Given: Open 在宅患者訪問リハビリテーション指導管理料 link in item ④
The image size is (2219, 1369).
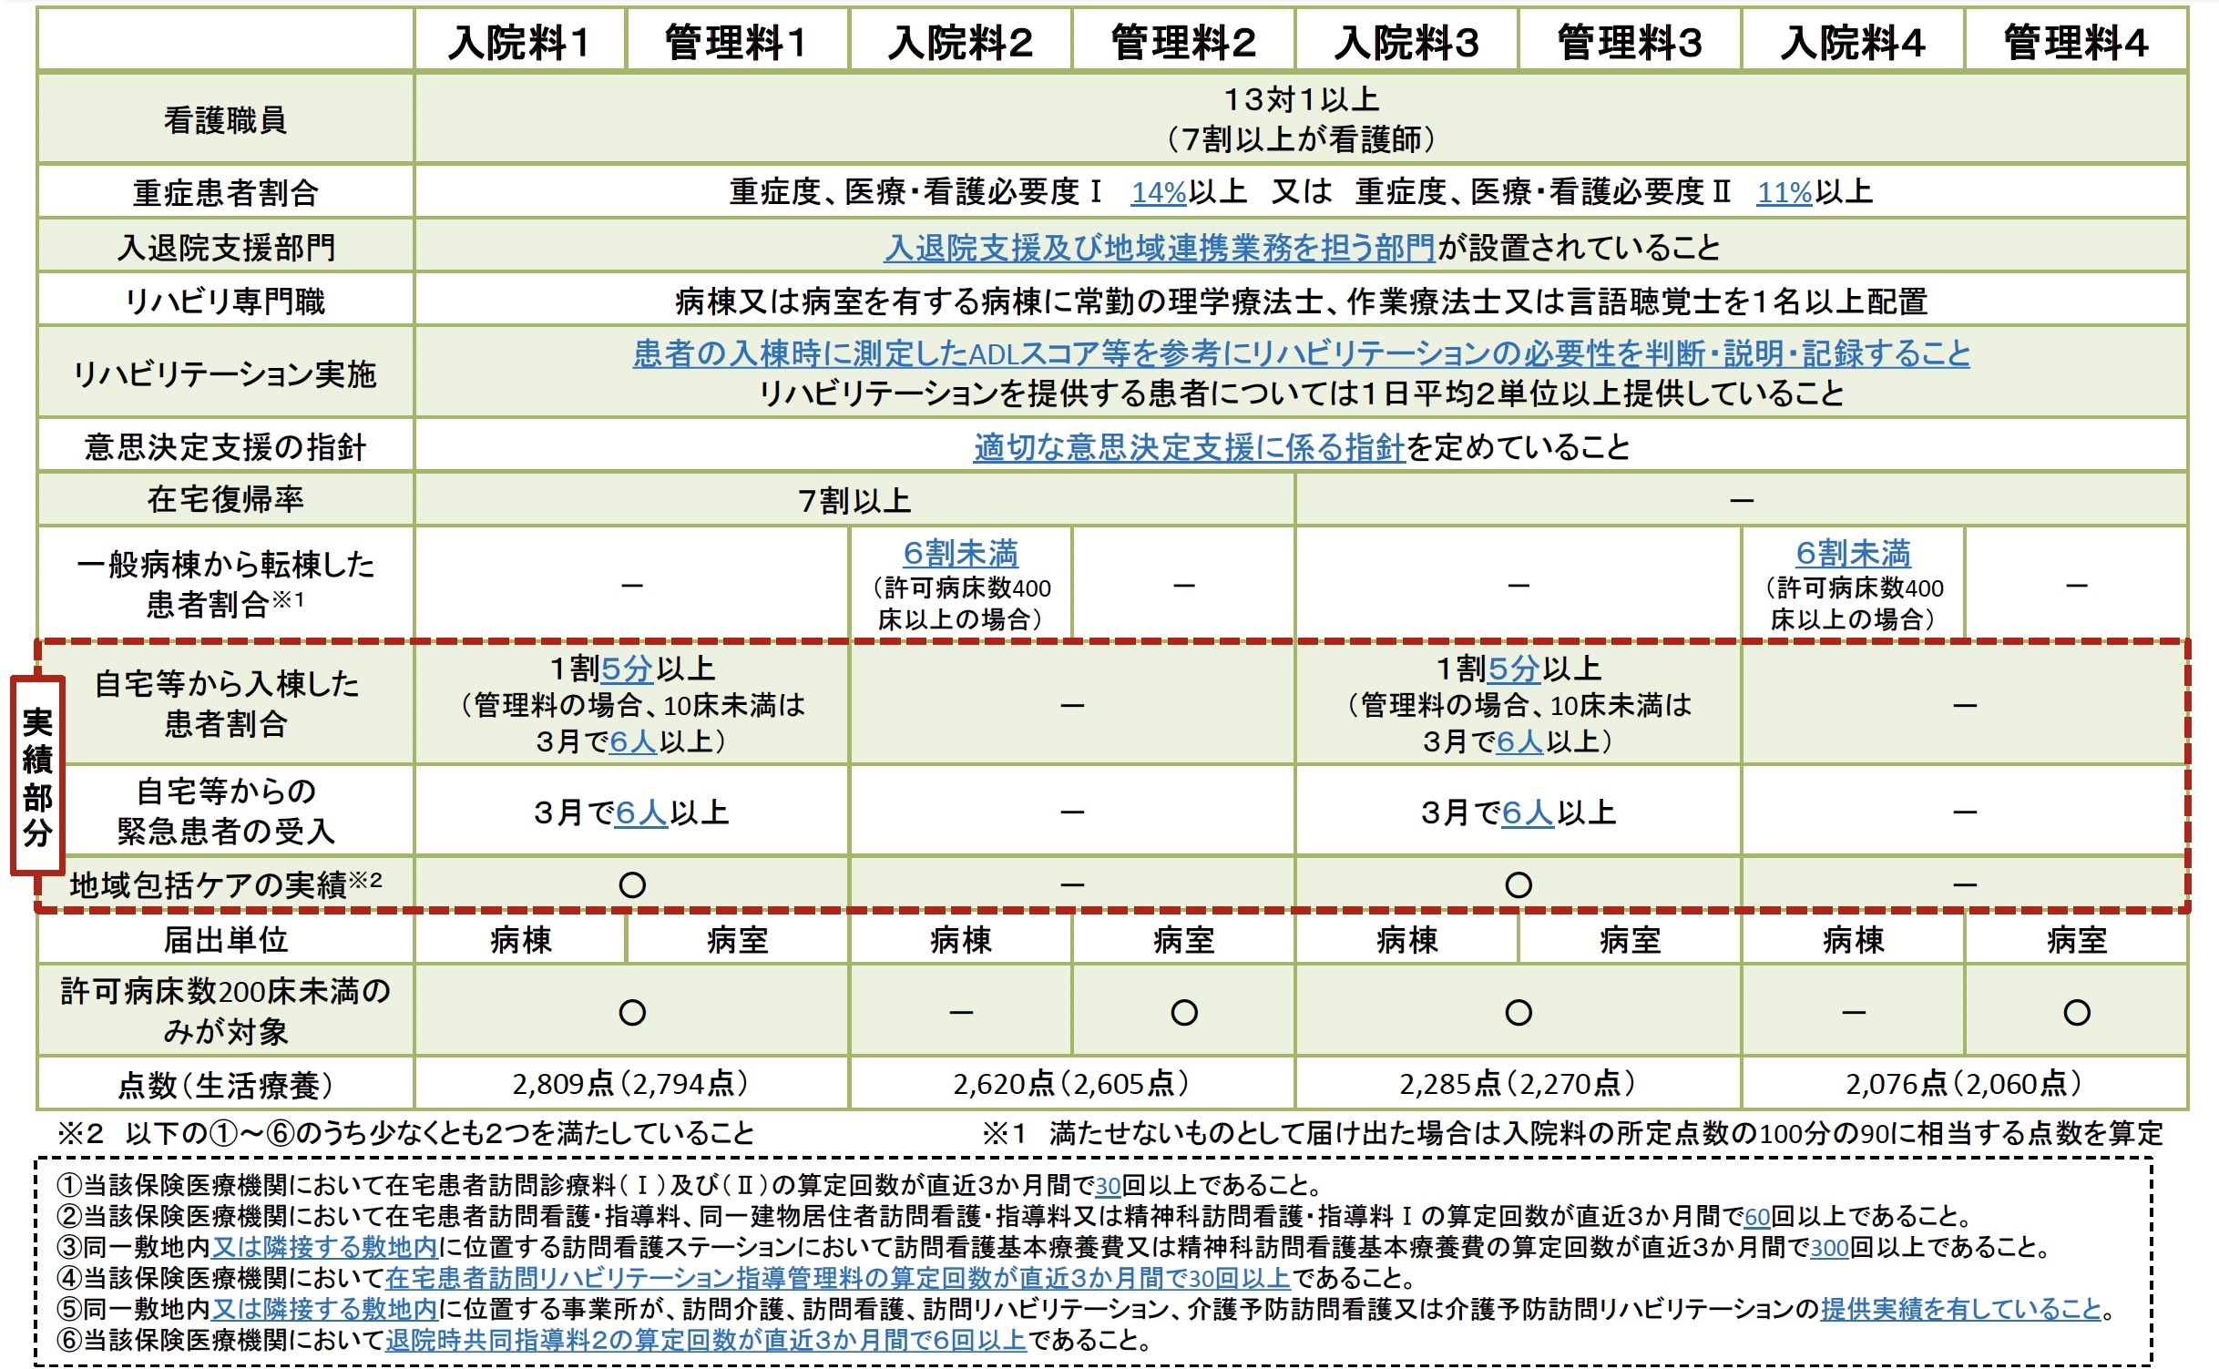Looking at the screenshot, I should 837,1279.
